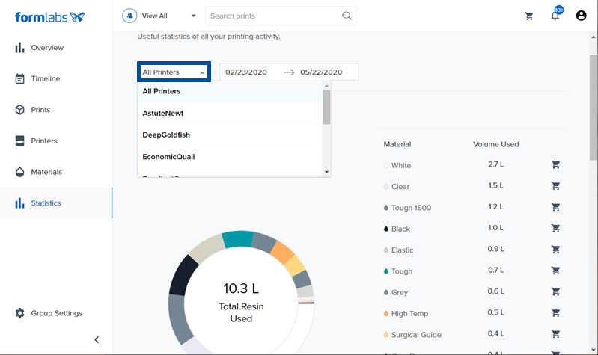This screenshot has width=598, height=355.
Task: Click the Tough 1500 material name
Action: [x=411, y=208]
